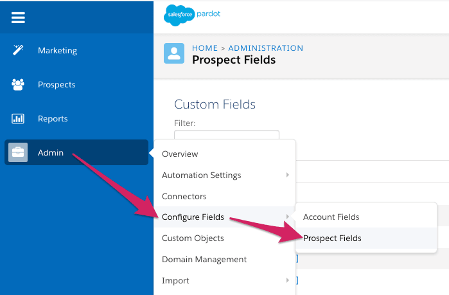Select Custom Objects menu entry

pyautogui.click(x=225, y=238)
